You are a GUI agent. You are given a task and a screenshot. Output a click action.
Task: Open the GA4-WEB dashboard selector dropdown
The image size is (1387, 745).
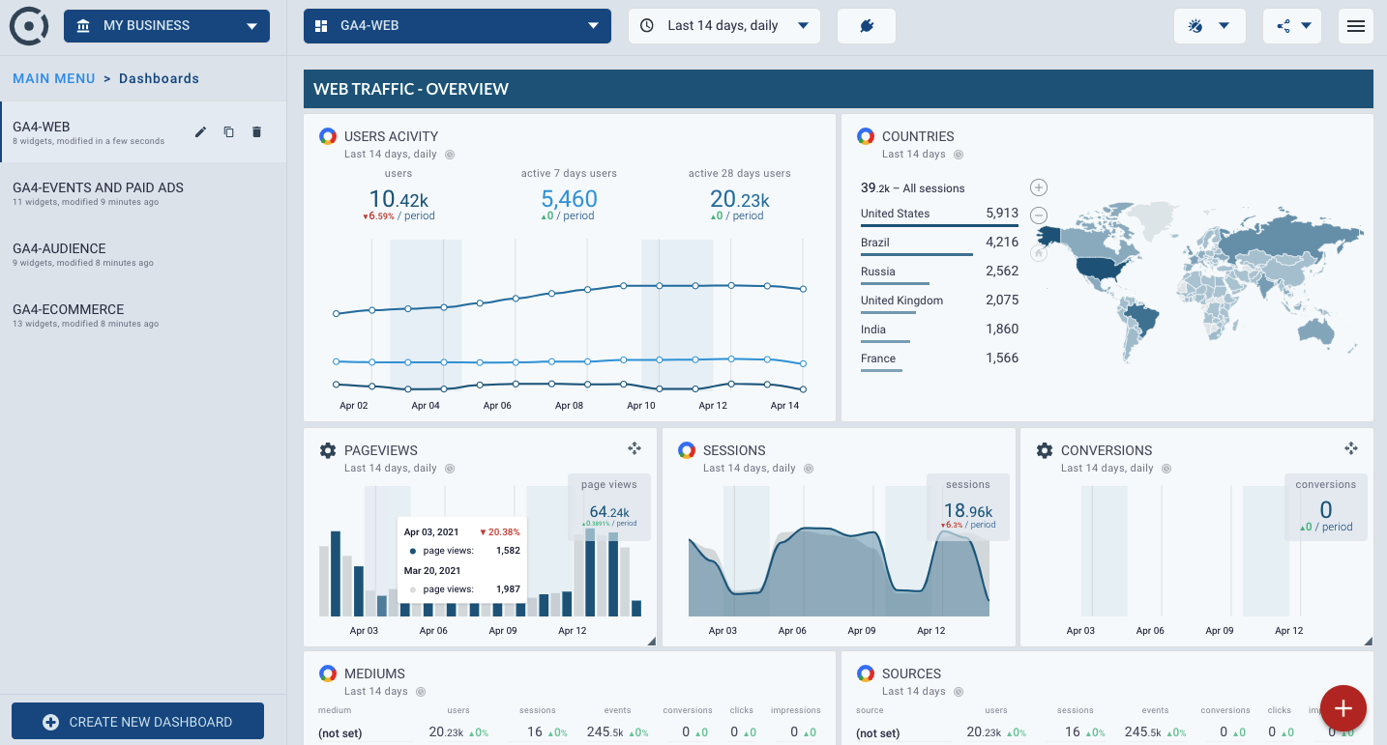pos(457,26)
